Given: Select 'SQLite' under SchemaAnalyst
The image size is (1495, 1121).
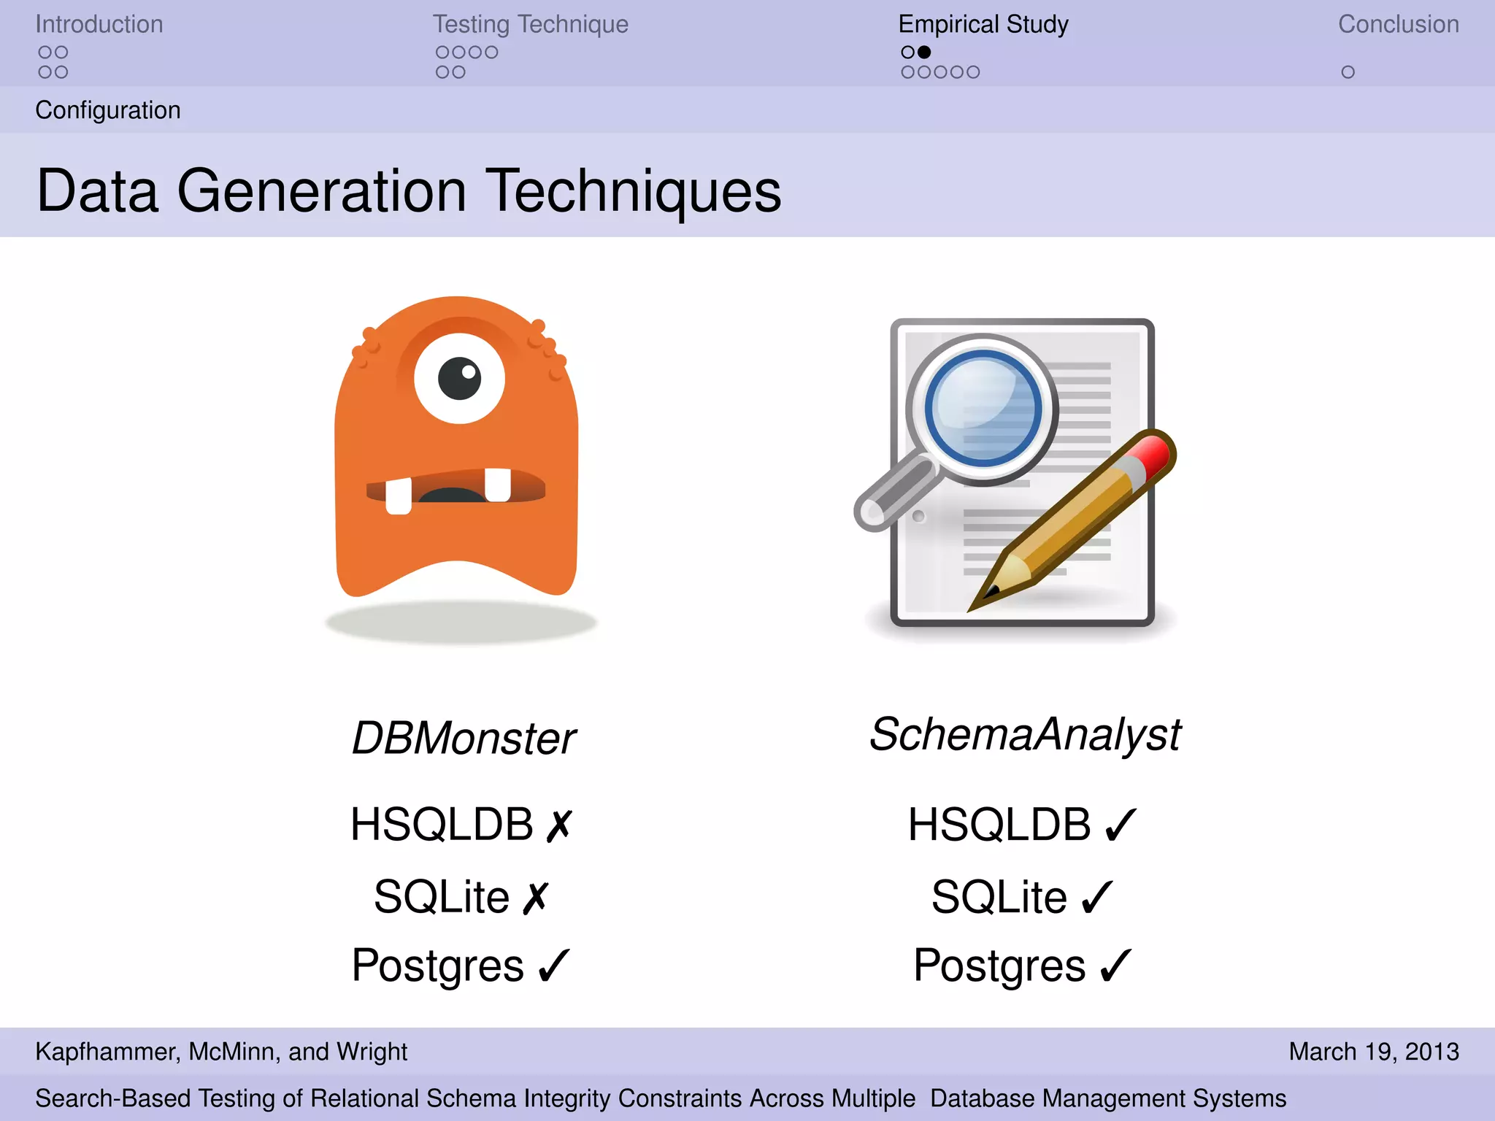Looking at the screenshot, I should tap(999, 898).
